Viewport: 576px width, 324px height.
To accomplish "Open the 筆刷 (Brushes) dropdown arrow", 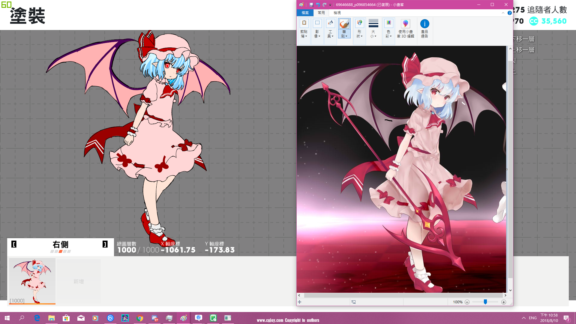I will pos(344,34).
